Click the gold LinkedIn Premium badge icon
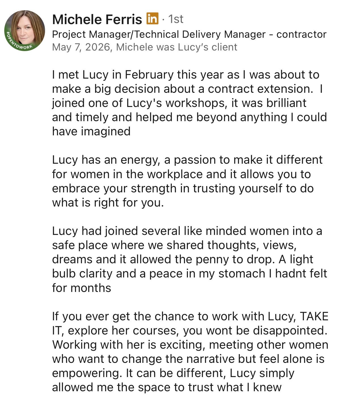Image resolution: width=356 pixels, height=404 pixels. click(152, 19)
